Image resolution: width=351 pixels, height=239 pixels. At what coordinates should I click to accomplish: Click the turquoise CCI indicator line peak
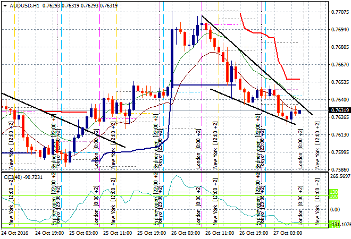click(x=177, y=176)
